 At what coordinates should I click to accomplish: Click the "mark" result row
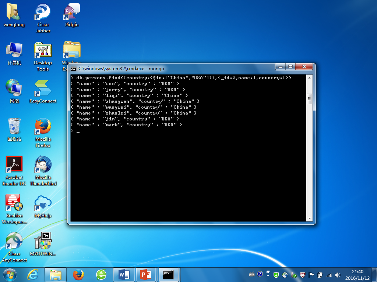(126, 125)
